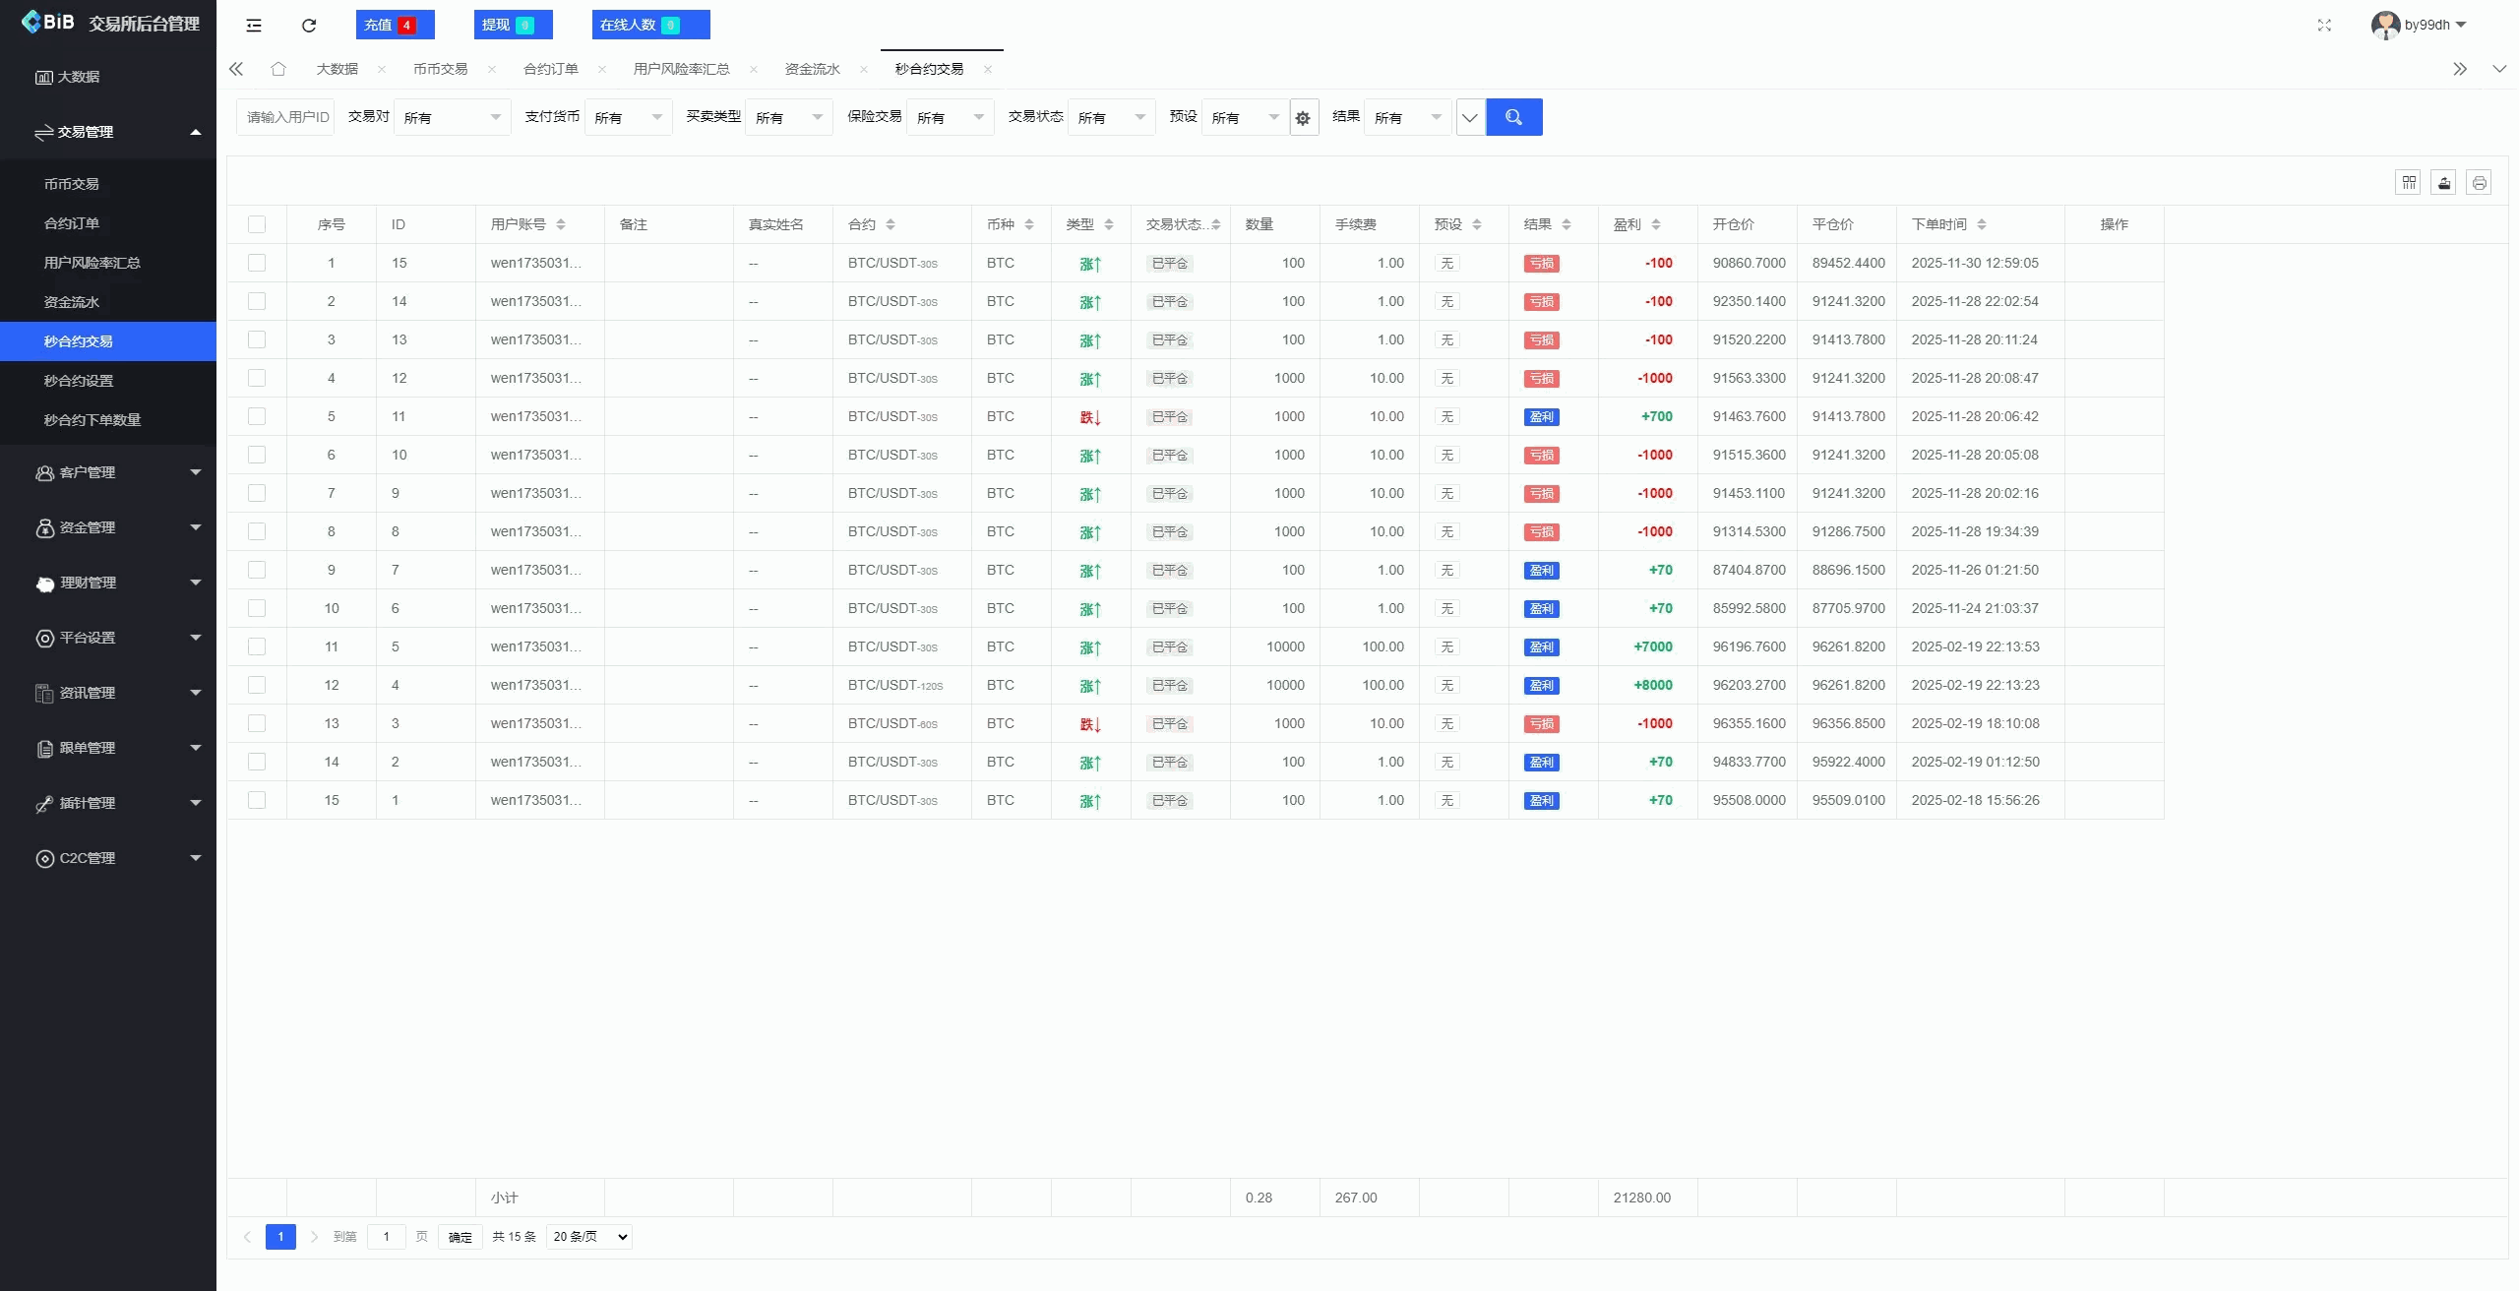
Task: Open the column display grid icon above the table
Action: tap(2409, 182)
